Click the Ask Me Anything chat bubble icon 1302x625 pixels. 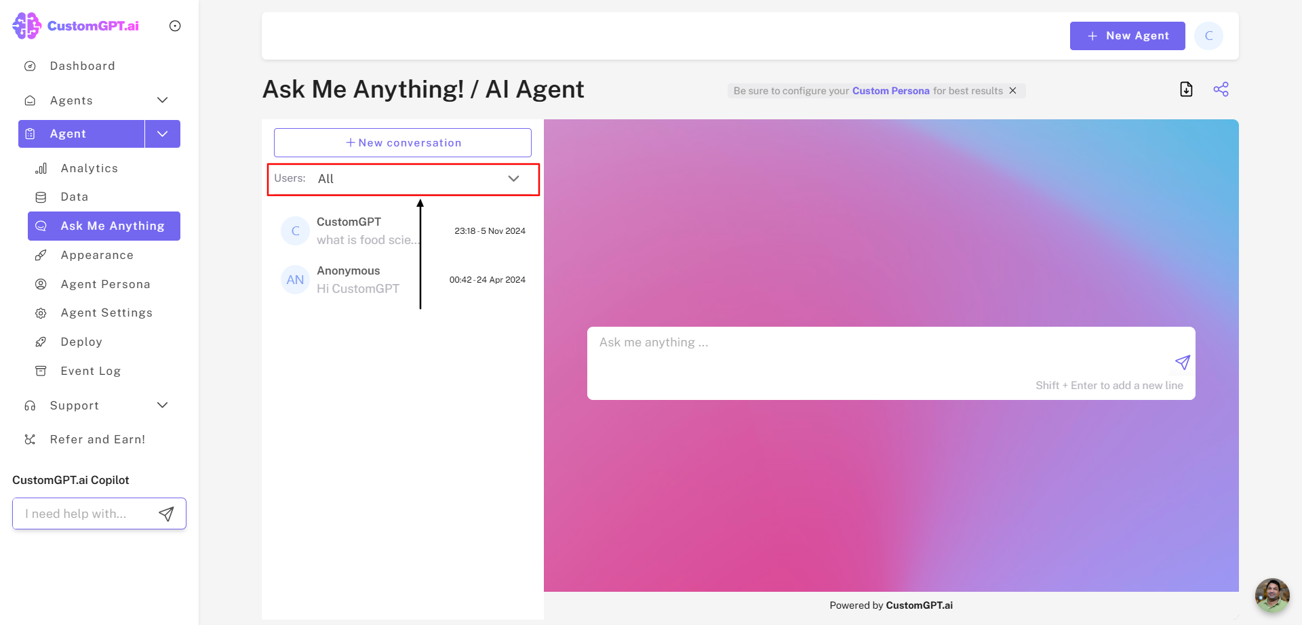[41, 226]
